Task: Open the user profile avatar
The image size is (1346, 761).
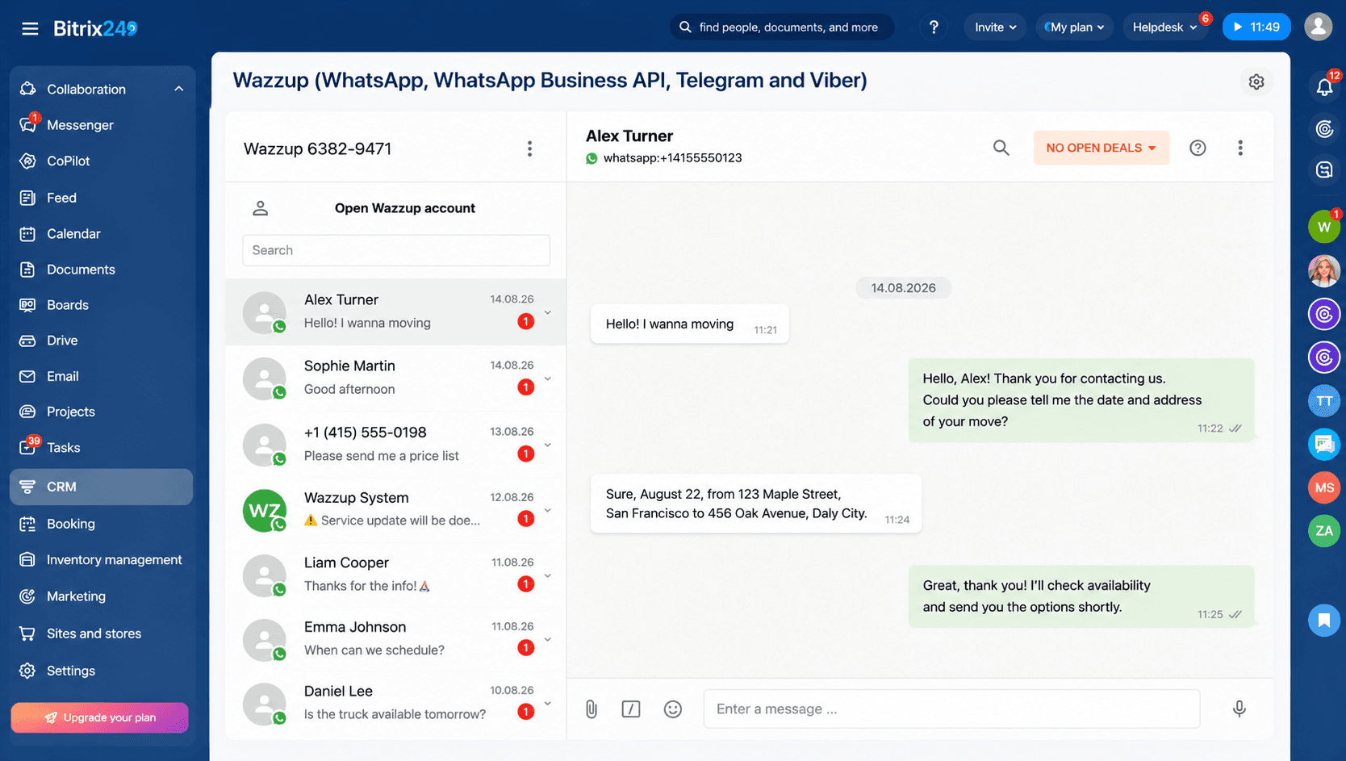Action: [x=1318, y=27]
